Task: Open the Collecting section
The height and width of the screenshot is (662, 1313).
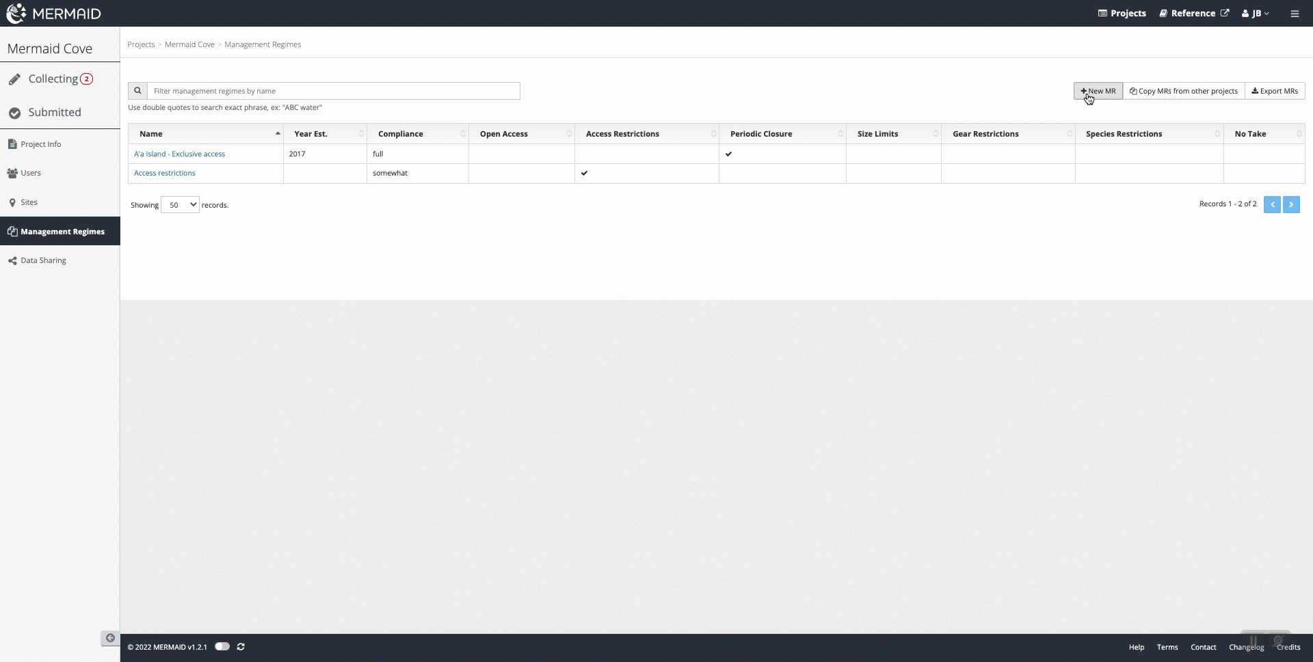Action: [53, 79]
